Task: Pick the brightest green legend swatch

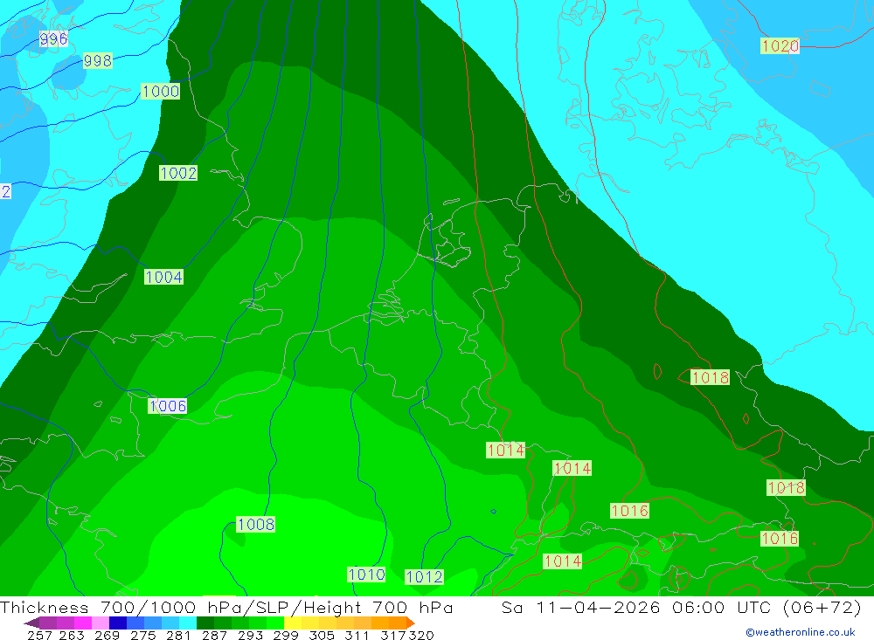Action: coord(275,623)
